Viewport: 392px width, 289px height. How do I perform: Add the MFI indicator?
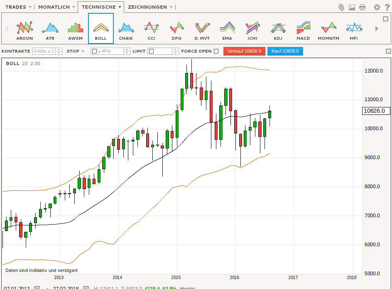[x=354, y=31]
